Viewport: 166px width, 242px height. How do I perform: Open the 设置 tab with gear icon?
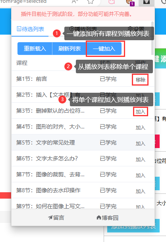(x=136, y=29)
